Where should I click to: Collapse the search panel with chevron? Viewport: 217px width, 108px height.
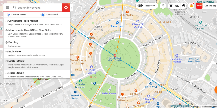(71, 8)
